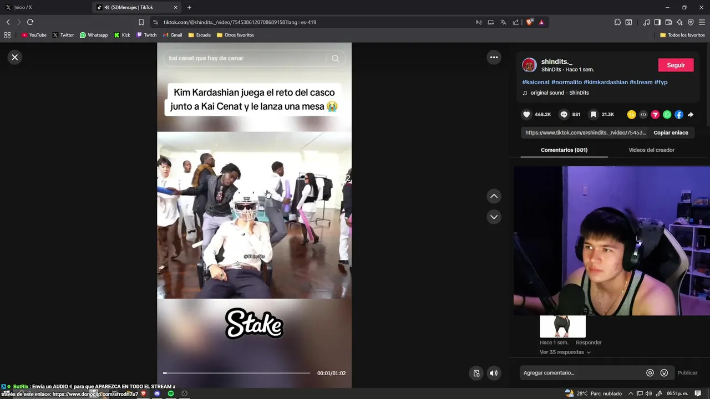Go to the next video arrow
The height and width of the screenshot is (399, 710).
(494, 217)
